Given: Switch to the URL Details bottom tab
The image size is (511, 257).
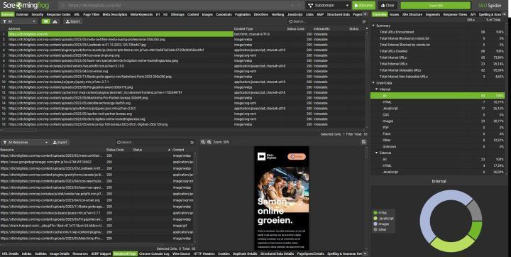Looking at the screenshot, I should coord(11,253).
